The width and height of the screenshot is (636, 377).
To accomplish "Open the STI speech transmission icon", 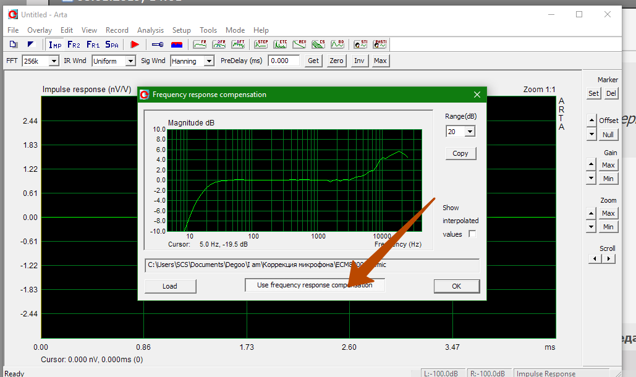I will pos(360,44).
